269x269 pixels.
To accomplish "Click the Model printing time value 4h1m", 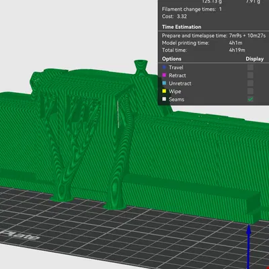I will [x=235, y=43].
